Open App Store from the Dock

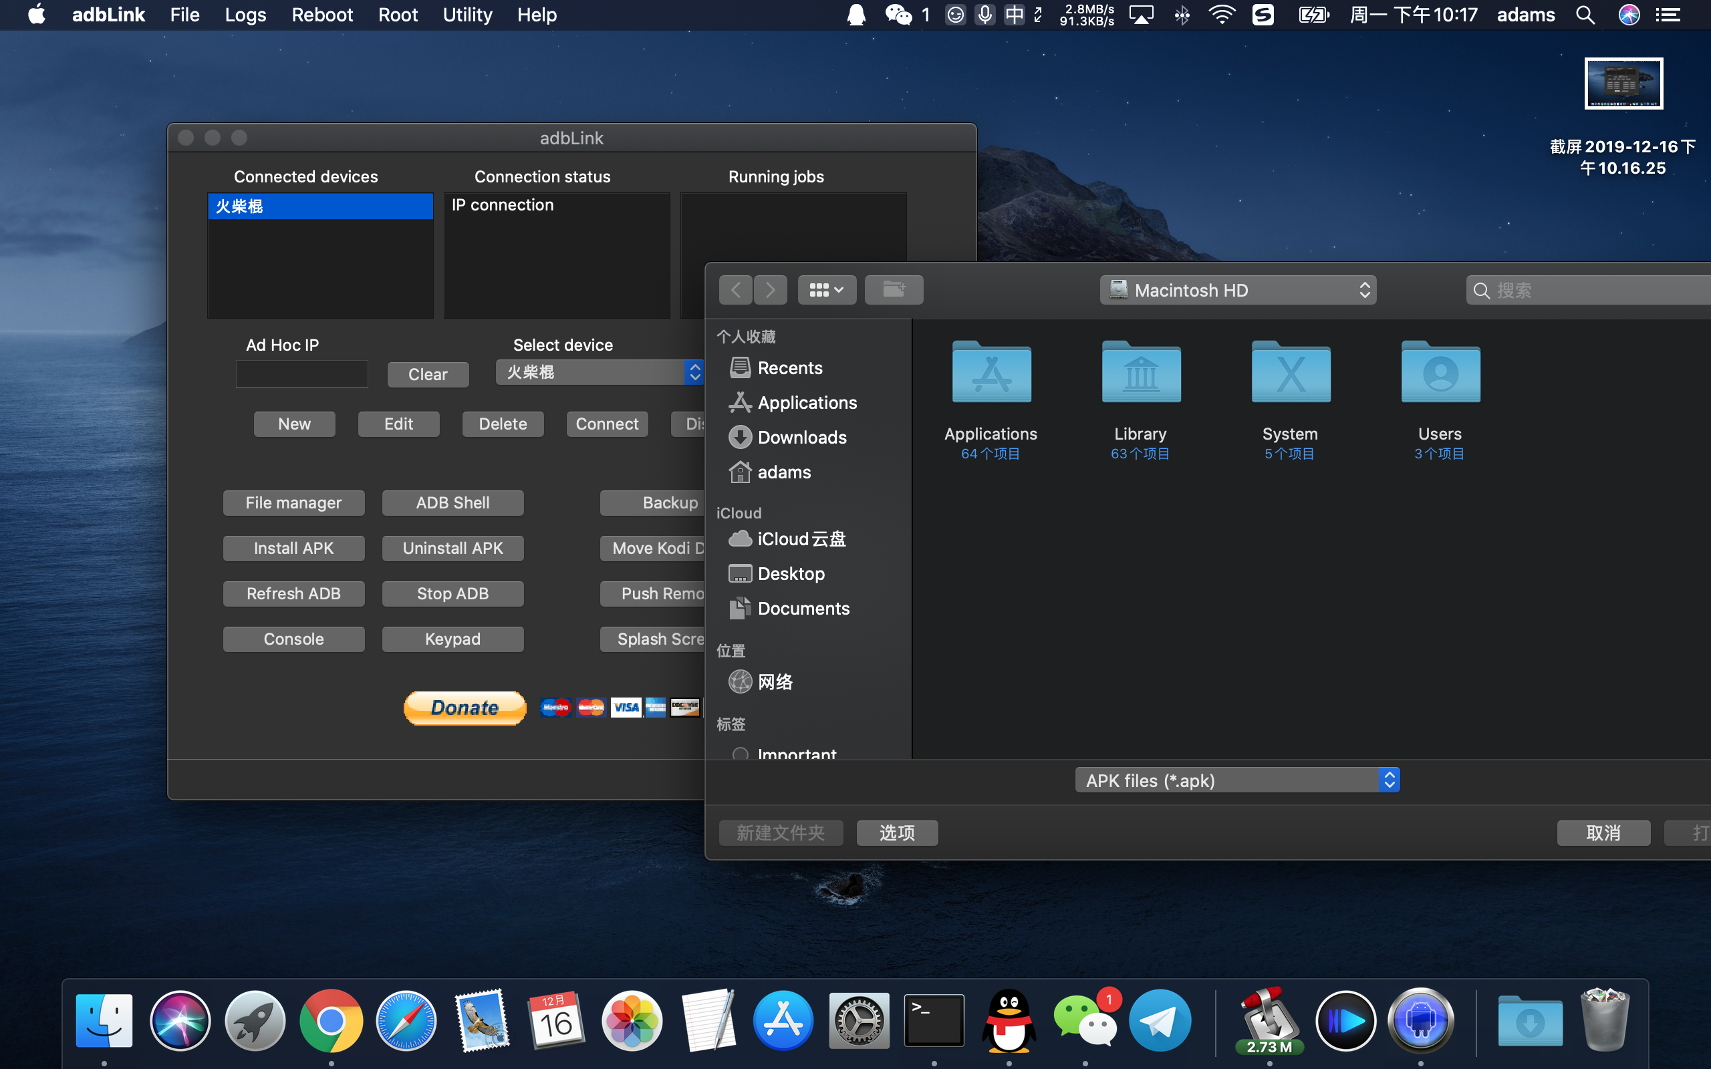pyautogui.click(x=783, y=1021)
